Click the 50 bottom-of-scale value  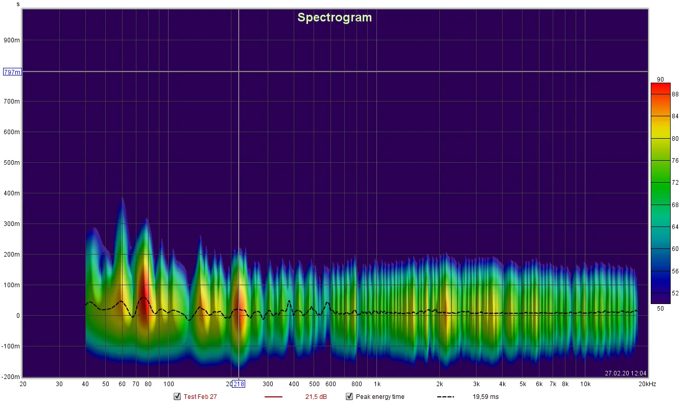tap(660, 308)
